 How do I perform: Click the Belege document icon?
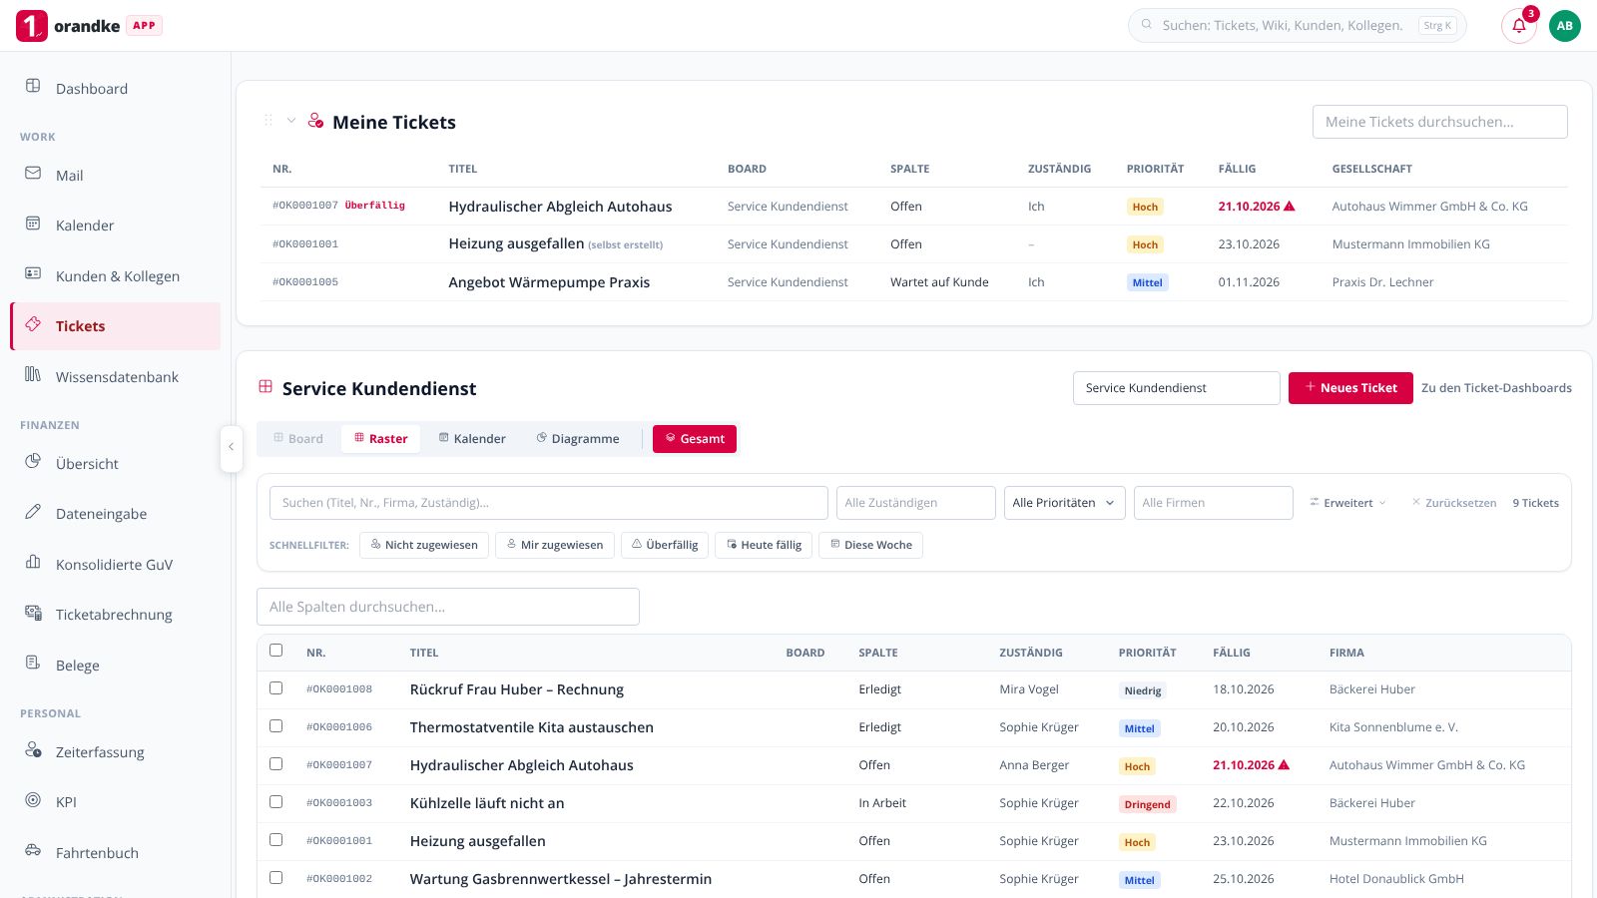tap(33, 663)
